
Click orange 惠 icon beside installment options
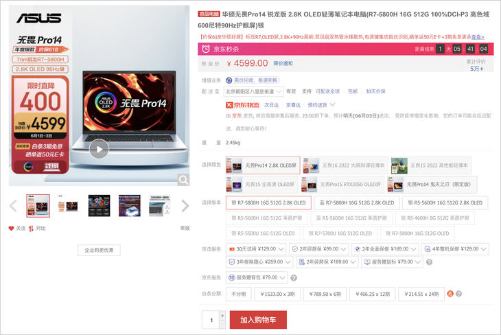click(x=450, y=294)
